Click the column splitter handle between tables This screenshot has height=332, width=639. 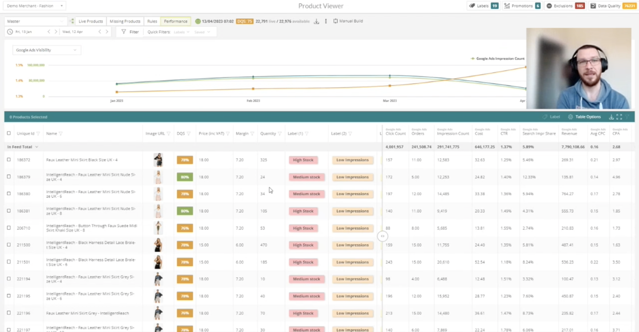coord(382,236)
